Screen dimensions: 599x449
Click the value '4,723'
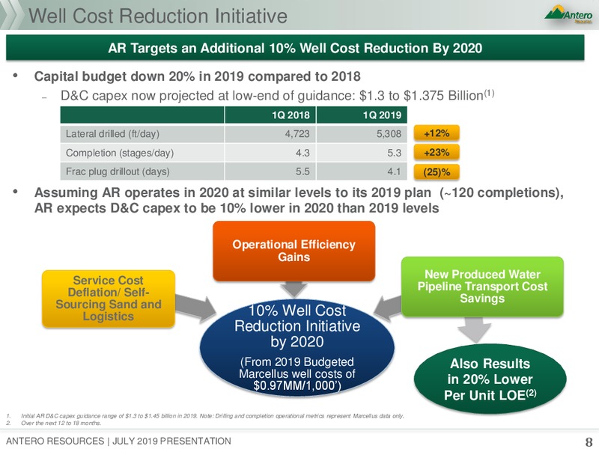297,134
